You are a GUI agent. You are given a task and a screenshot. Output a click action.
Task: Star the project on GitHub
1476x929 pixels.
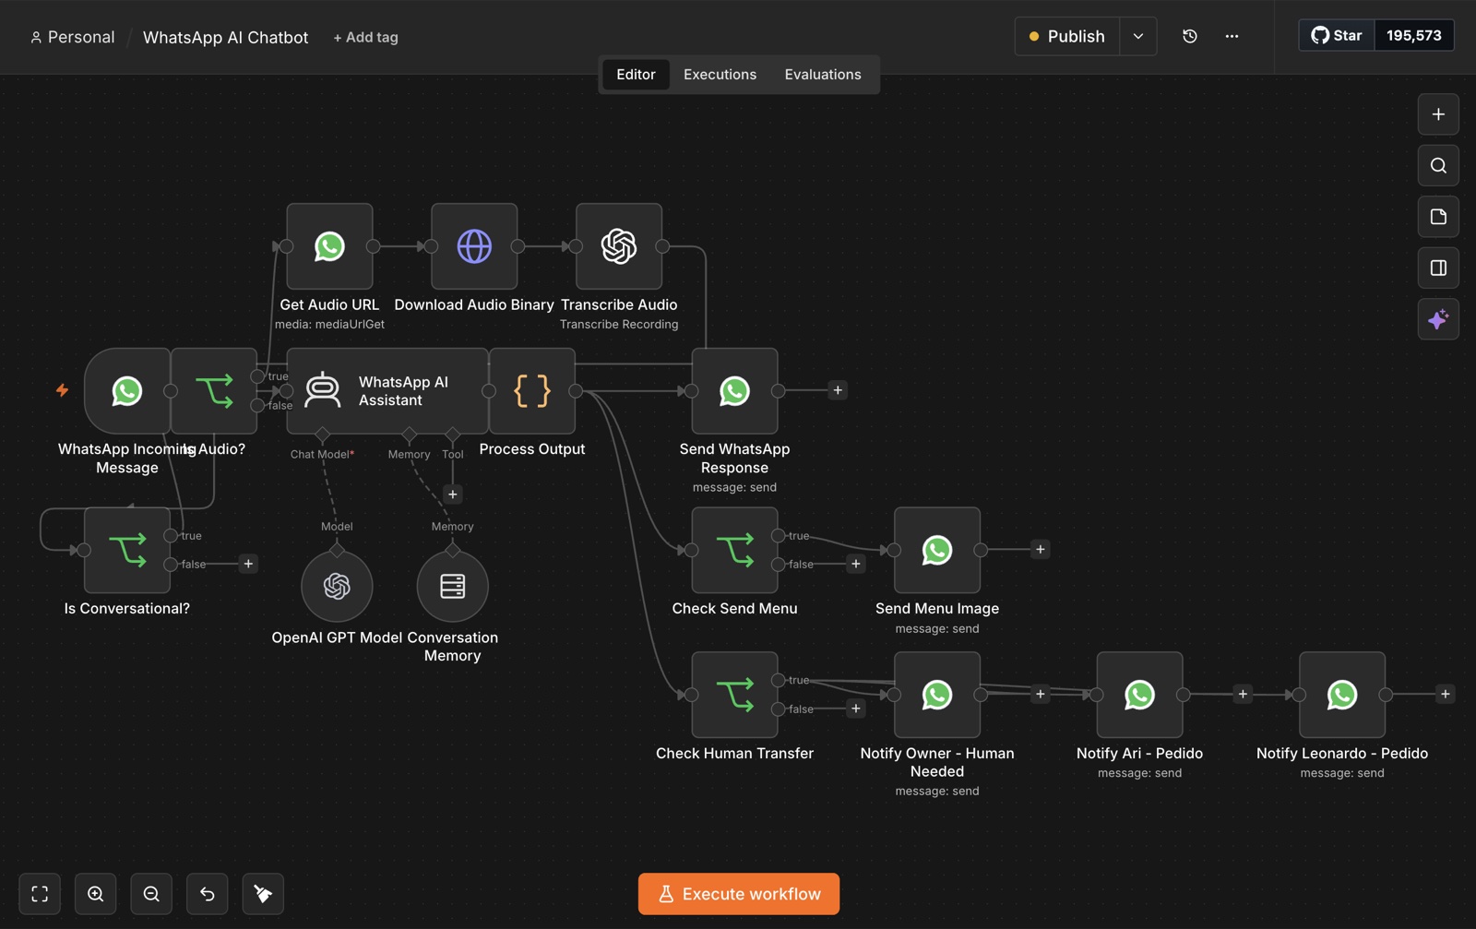(x=1337, y=35)
